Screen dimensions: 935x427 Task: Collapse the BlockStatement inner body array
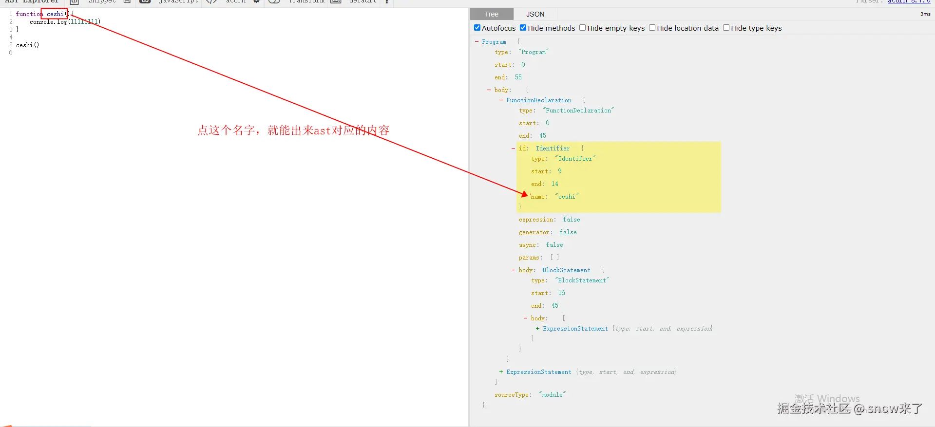(x=525, y=318)
